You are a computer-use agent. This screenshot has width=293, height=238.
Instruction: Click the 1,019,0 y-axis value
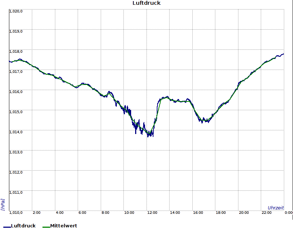[16, 31]
